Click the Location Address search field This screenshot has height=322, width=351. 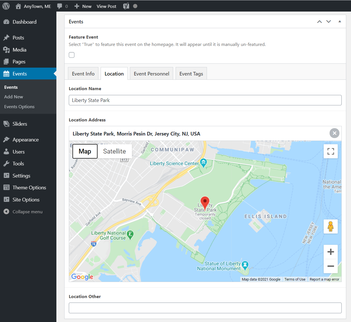[x=199, y=134]
